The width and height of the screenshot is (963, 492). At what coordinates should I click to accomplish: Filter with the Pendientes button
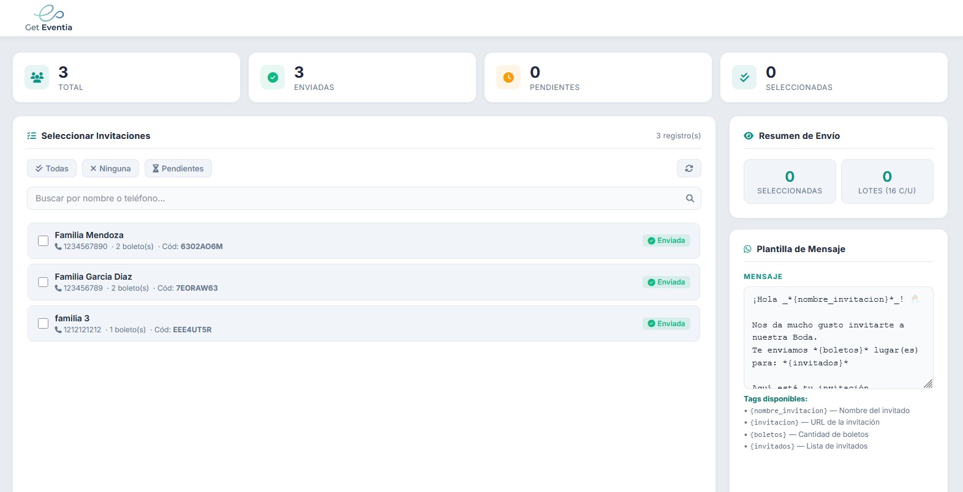tap(178, 168)
